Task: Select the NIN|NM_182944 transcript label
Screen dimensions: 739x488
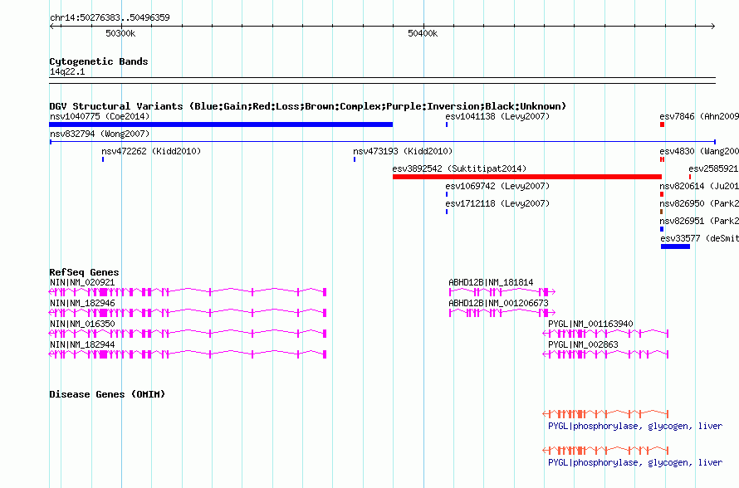Action: click(x=82, y=344)
